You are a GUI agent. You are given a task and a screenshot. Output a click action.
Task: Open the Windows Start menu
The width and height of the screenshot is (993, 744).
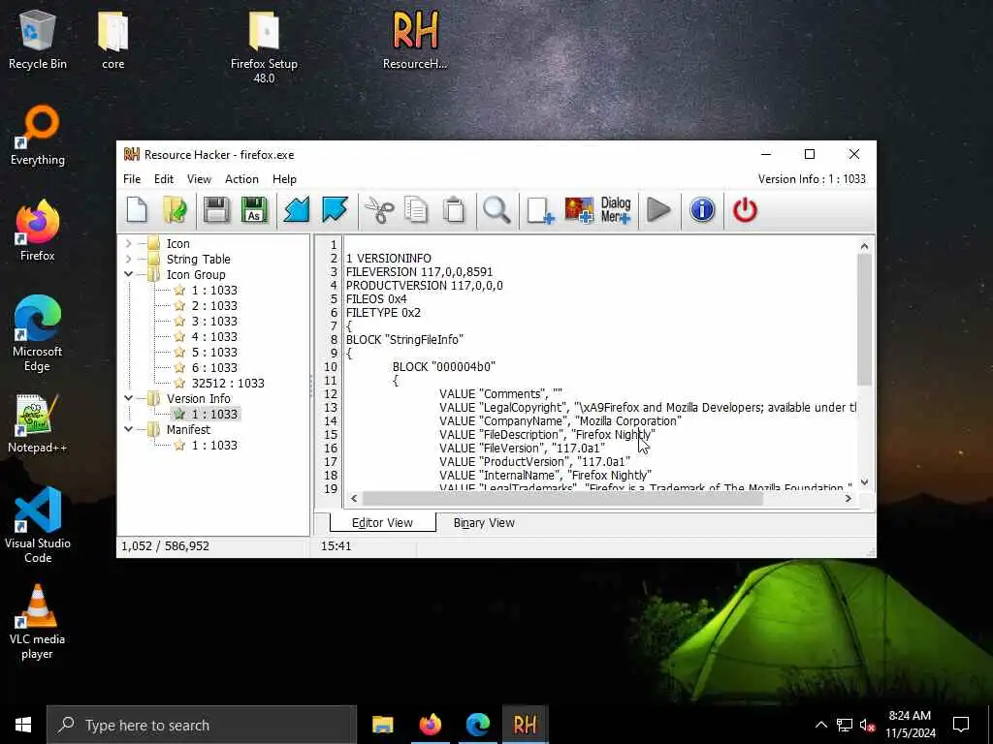pyautogui.click(x=23, y=725)
